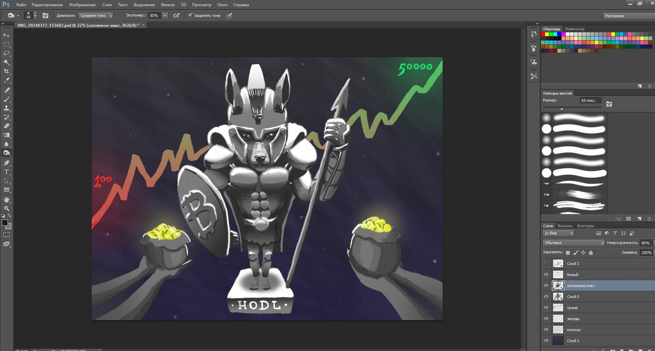Lock layer position icon
Screen dimensions: 655x351
click(583, 252)
